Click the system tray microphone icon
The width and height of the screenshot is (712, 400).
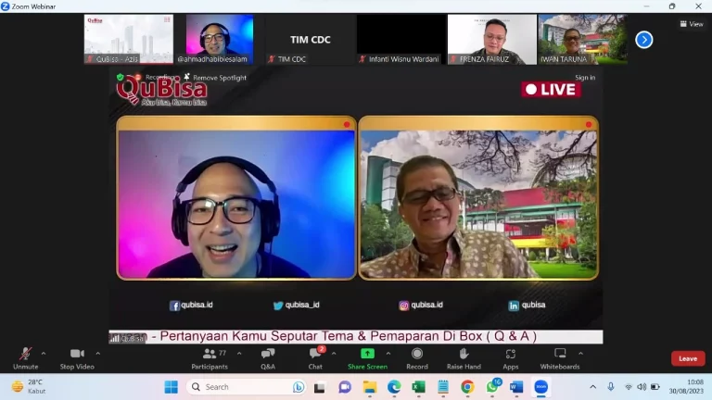(x=611, y=387)
